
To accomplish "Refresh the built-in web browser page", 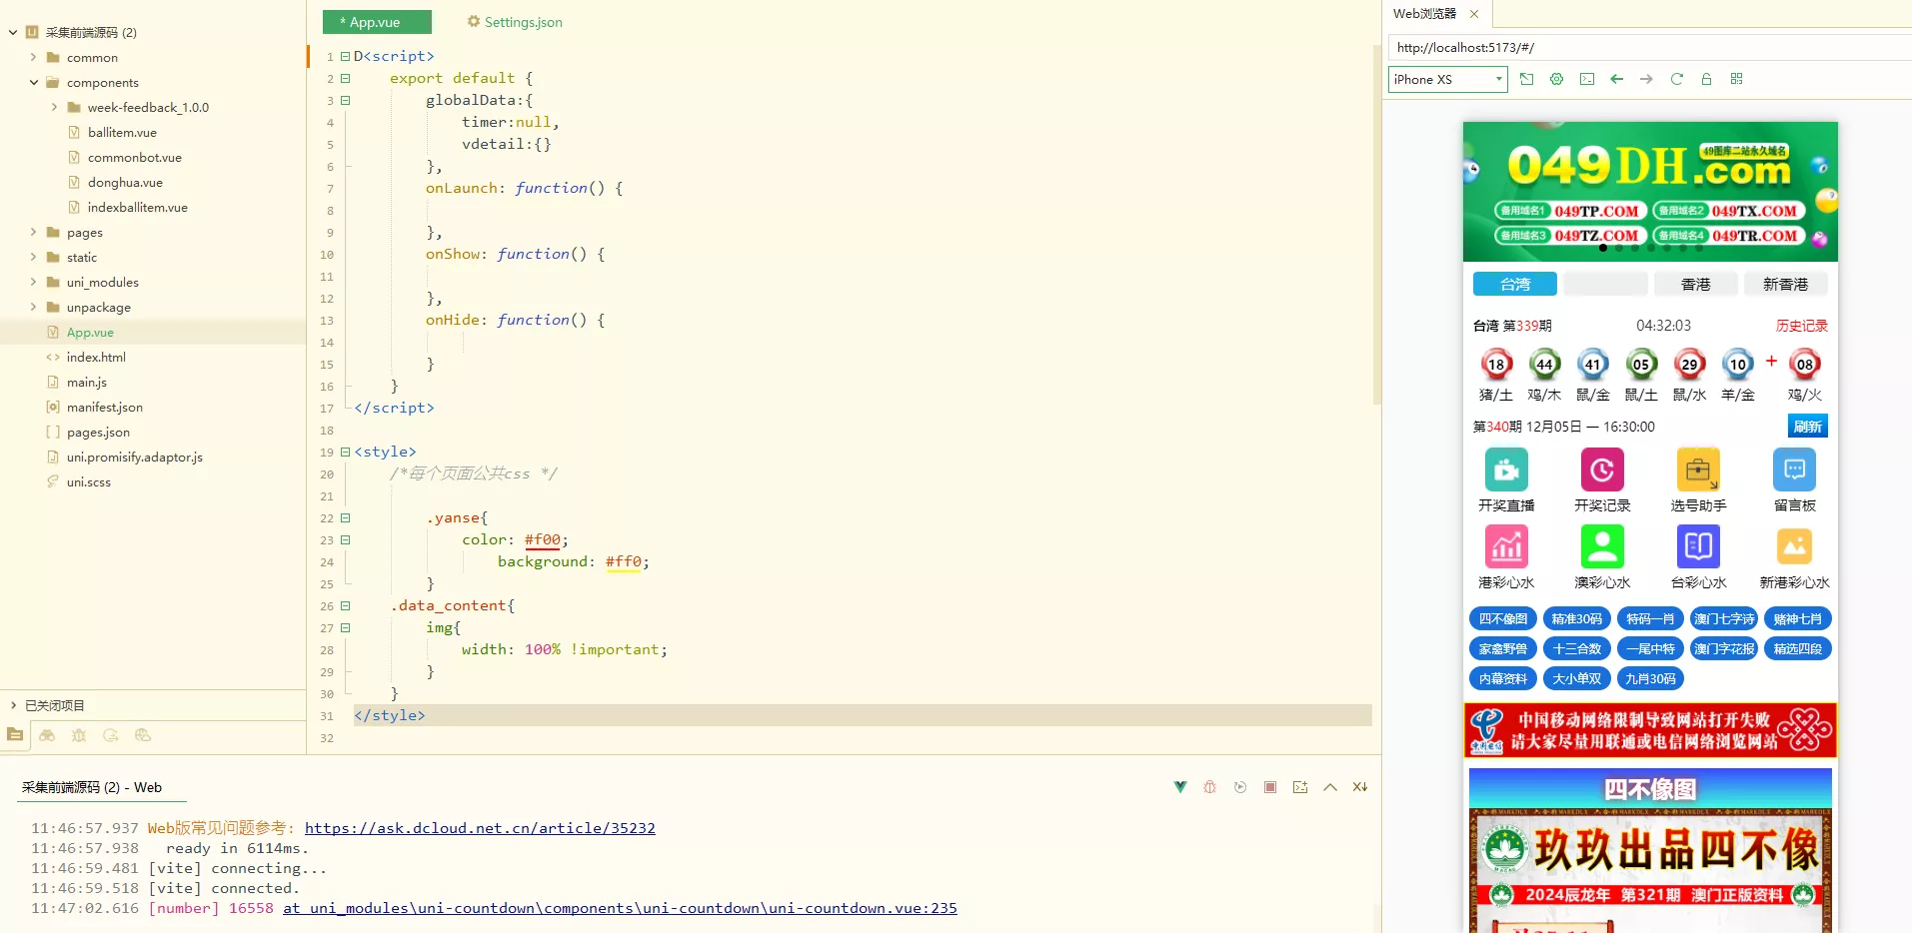I will point(1676,79).
